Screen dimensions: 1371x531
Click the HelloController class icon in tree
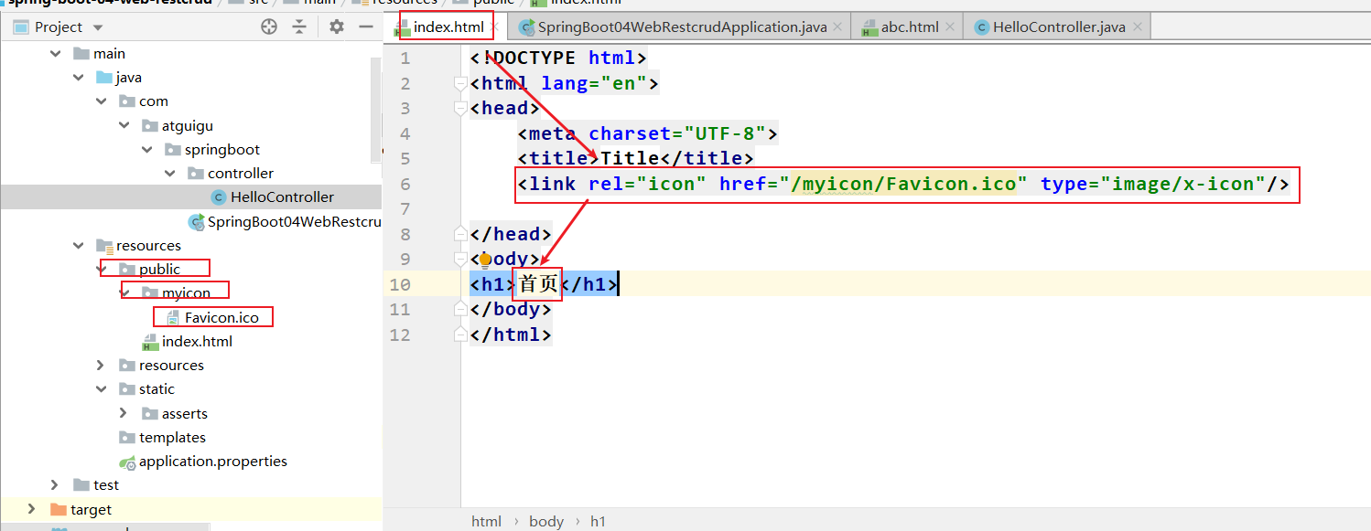pos(218,196)
